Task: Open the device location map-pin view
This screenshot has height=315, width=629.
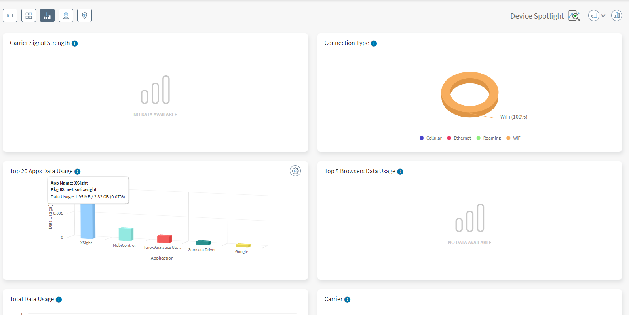Action: pos(66,15)
